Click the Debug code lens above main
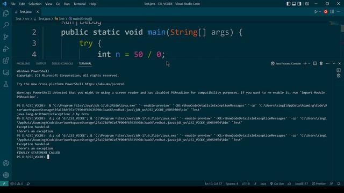Image resolution: width=344 pixels, height=193 pixels. click(x=90, y=23)
